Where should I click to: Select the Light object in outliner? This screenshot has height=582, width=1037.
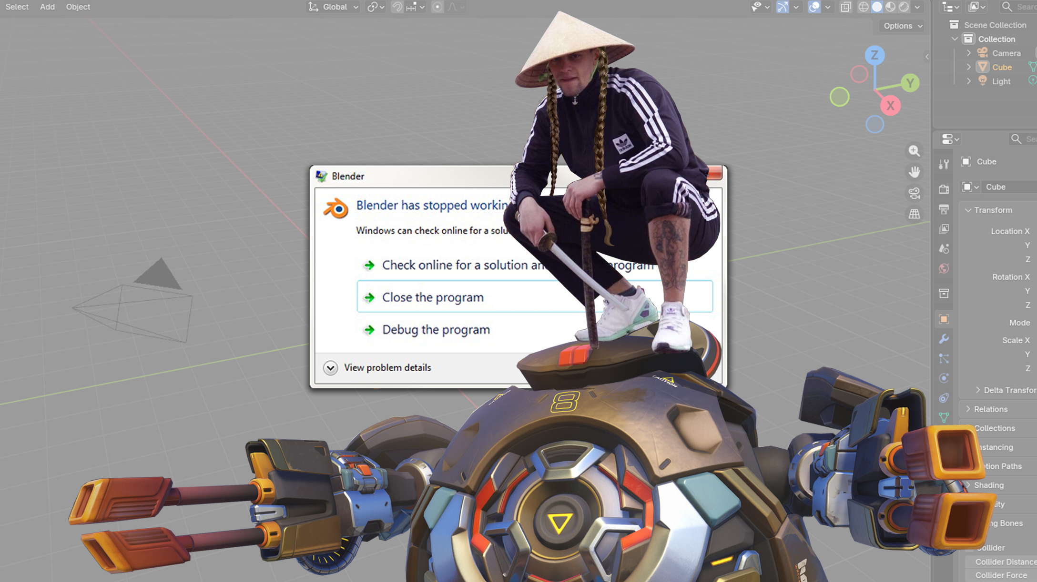1001,81
